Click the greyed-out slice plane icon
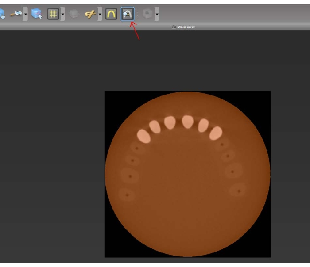This screenshot has height=267, width=310. tap(74, 14)
